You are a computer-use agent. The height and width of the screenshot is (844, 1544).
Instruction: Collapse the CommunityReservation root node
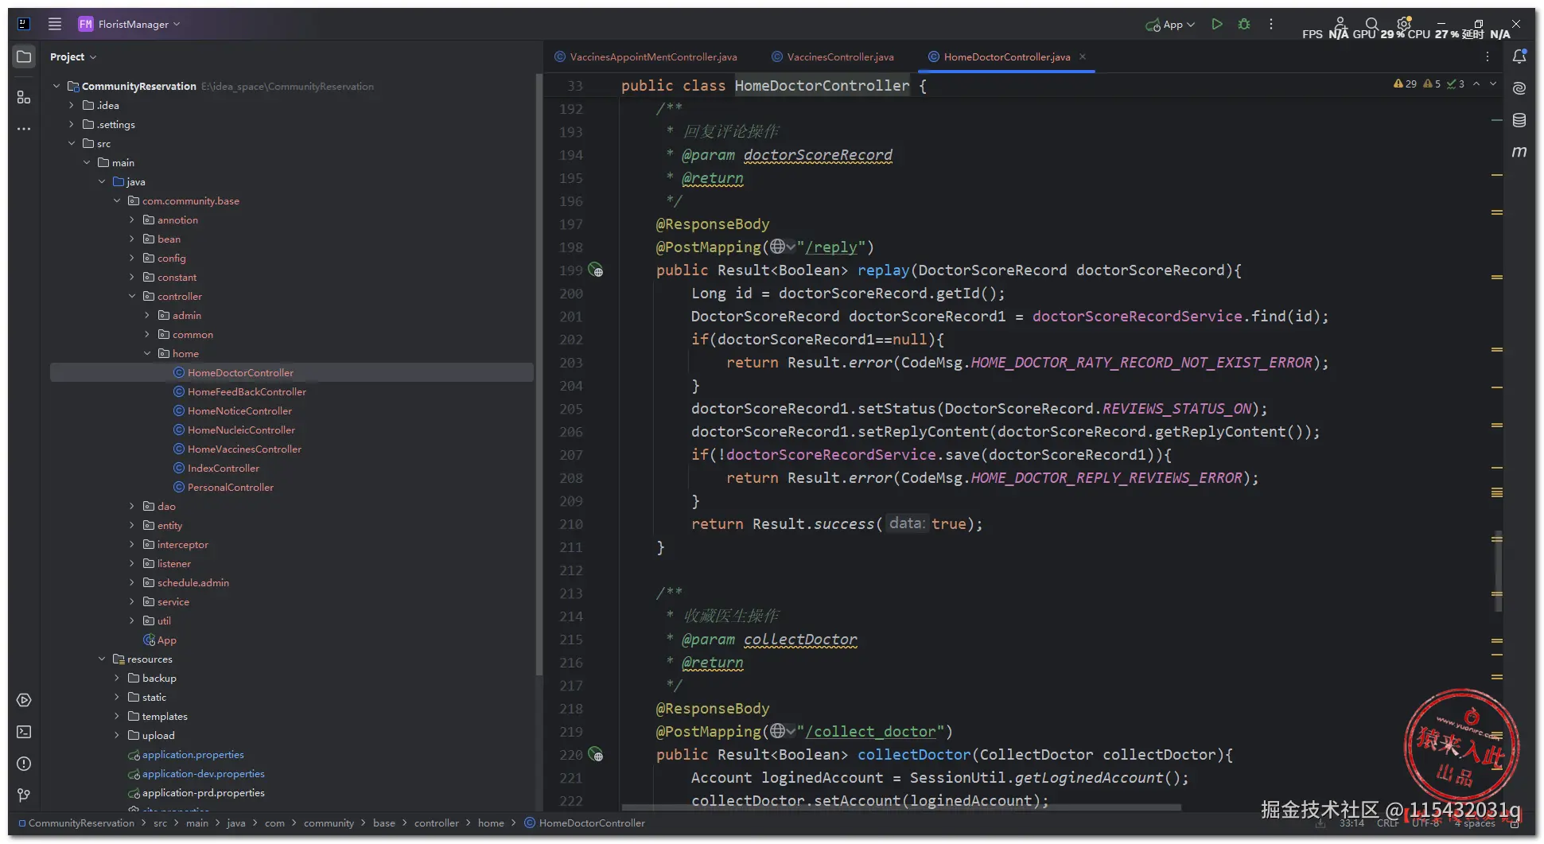(x=56, y=86)
